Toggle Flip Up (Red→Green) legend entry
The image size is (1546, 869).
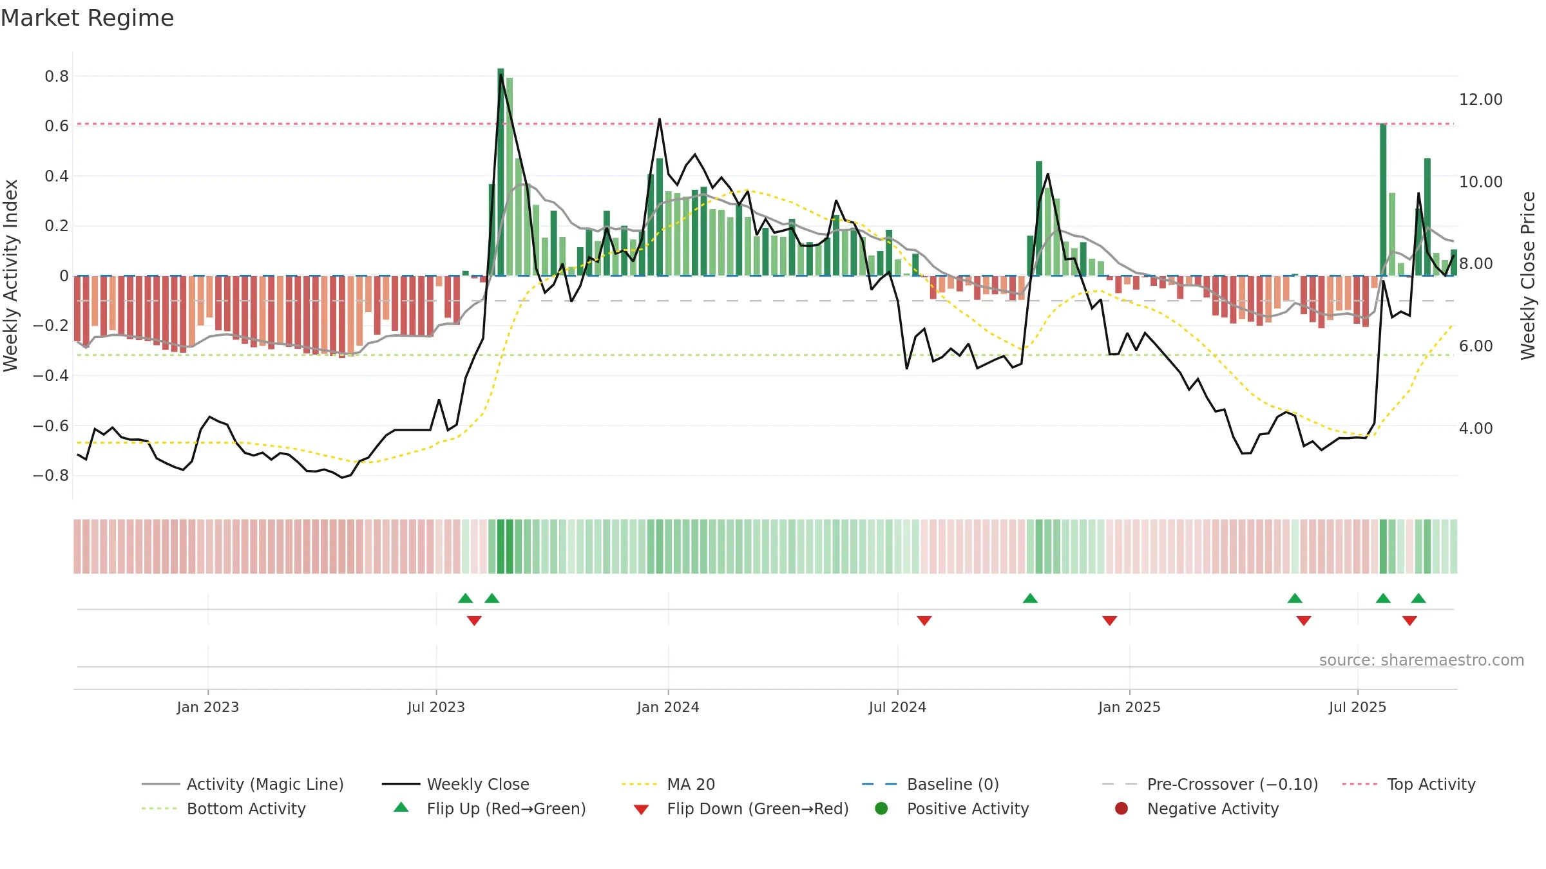coord(490,808)
